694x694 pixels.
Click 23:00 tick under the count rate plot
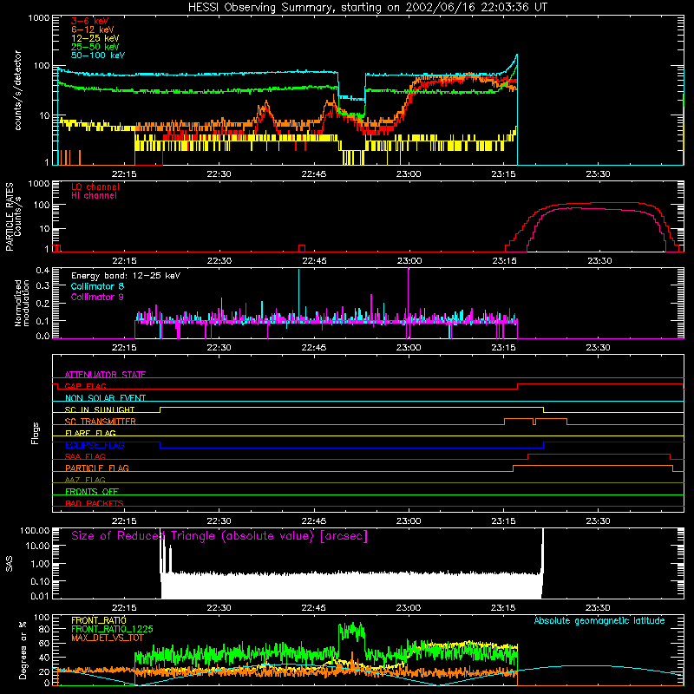click(409, 174)
